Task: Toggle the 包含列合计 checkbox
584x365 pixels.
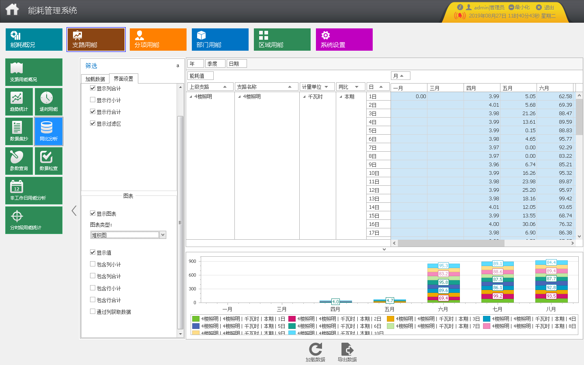Action: pyautogui.click(x=93, y=276)
